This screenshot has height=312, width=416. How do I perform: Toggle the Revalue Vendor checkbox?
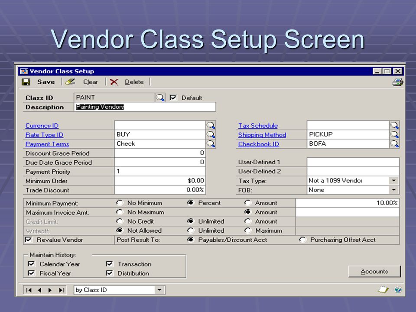point(29,240)
